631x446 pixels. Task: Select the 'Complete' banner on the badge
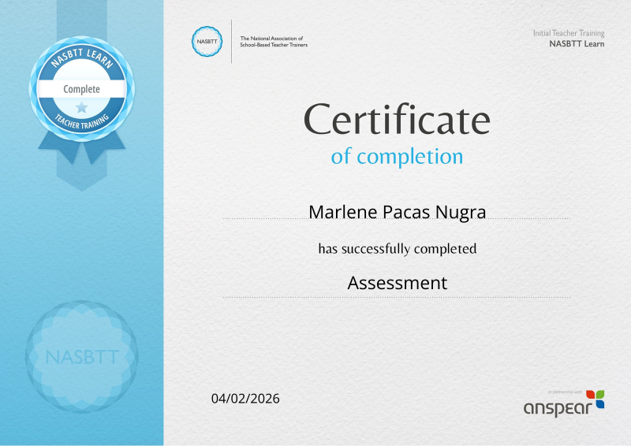[x=81, y=89]
